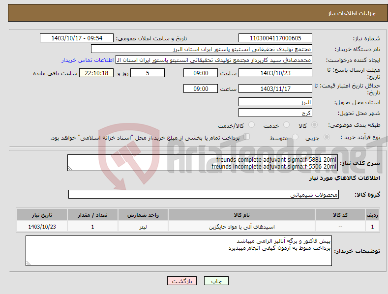Click the price validity hour 09:00 field
This screenshot has width=388, height=294.
tap(201, 88)
